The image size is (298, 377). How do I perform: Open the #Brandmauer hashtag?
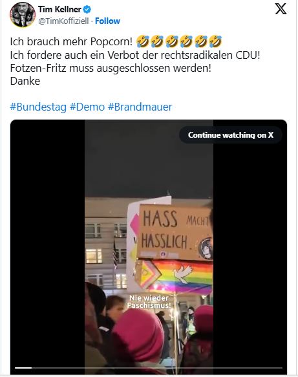tap(140, 107)
